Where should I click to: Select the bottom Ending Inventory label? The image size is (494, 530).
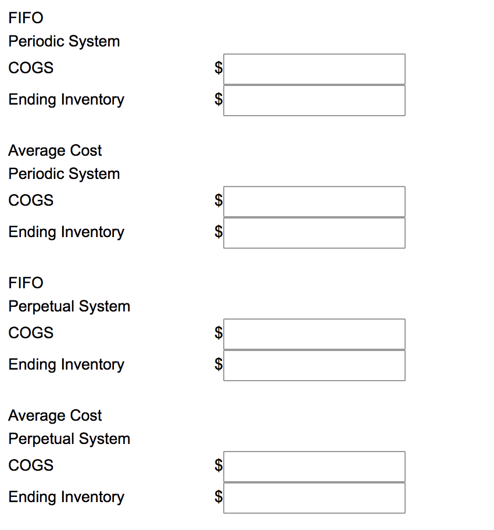(66, 497)
